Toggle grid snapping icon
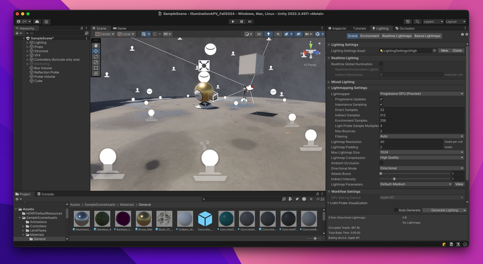This screenshot has width=483, height=264. (155, 34)
